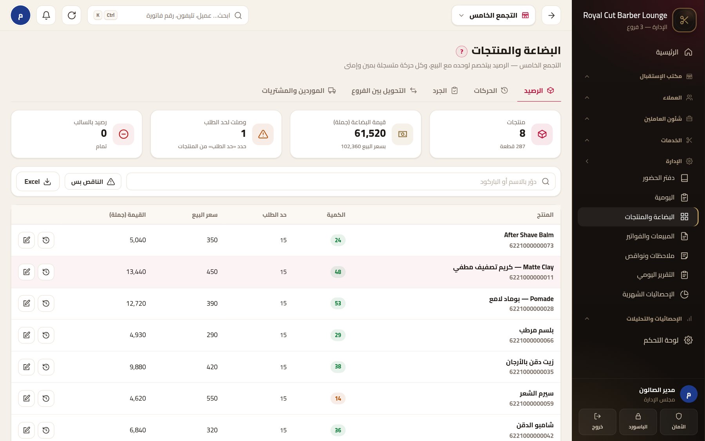Screen dimensions: 705x441
Task: Open الإحصائيات الشهرية in the sidebar
Action: [638, 294]
